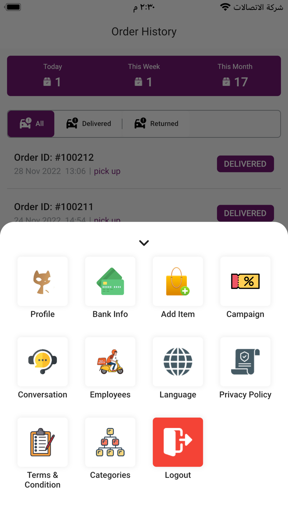
Task: Open Employees delivery scooter icon
Action: (x=110, y=362)
